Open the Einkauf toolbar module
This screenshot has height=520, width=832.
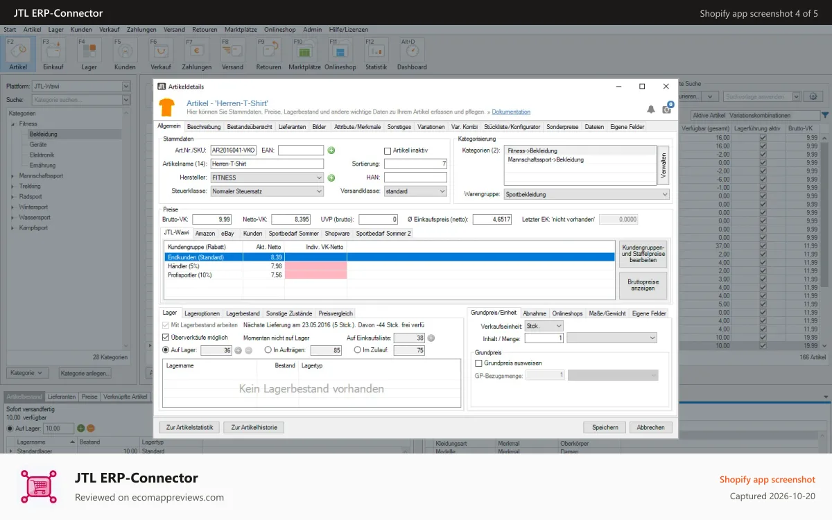[x=53, y=54]
